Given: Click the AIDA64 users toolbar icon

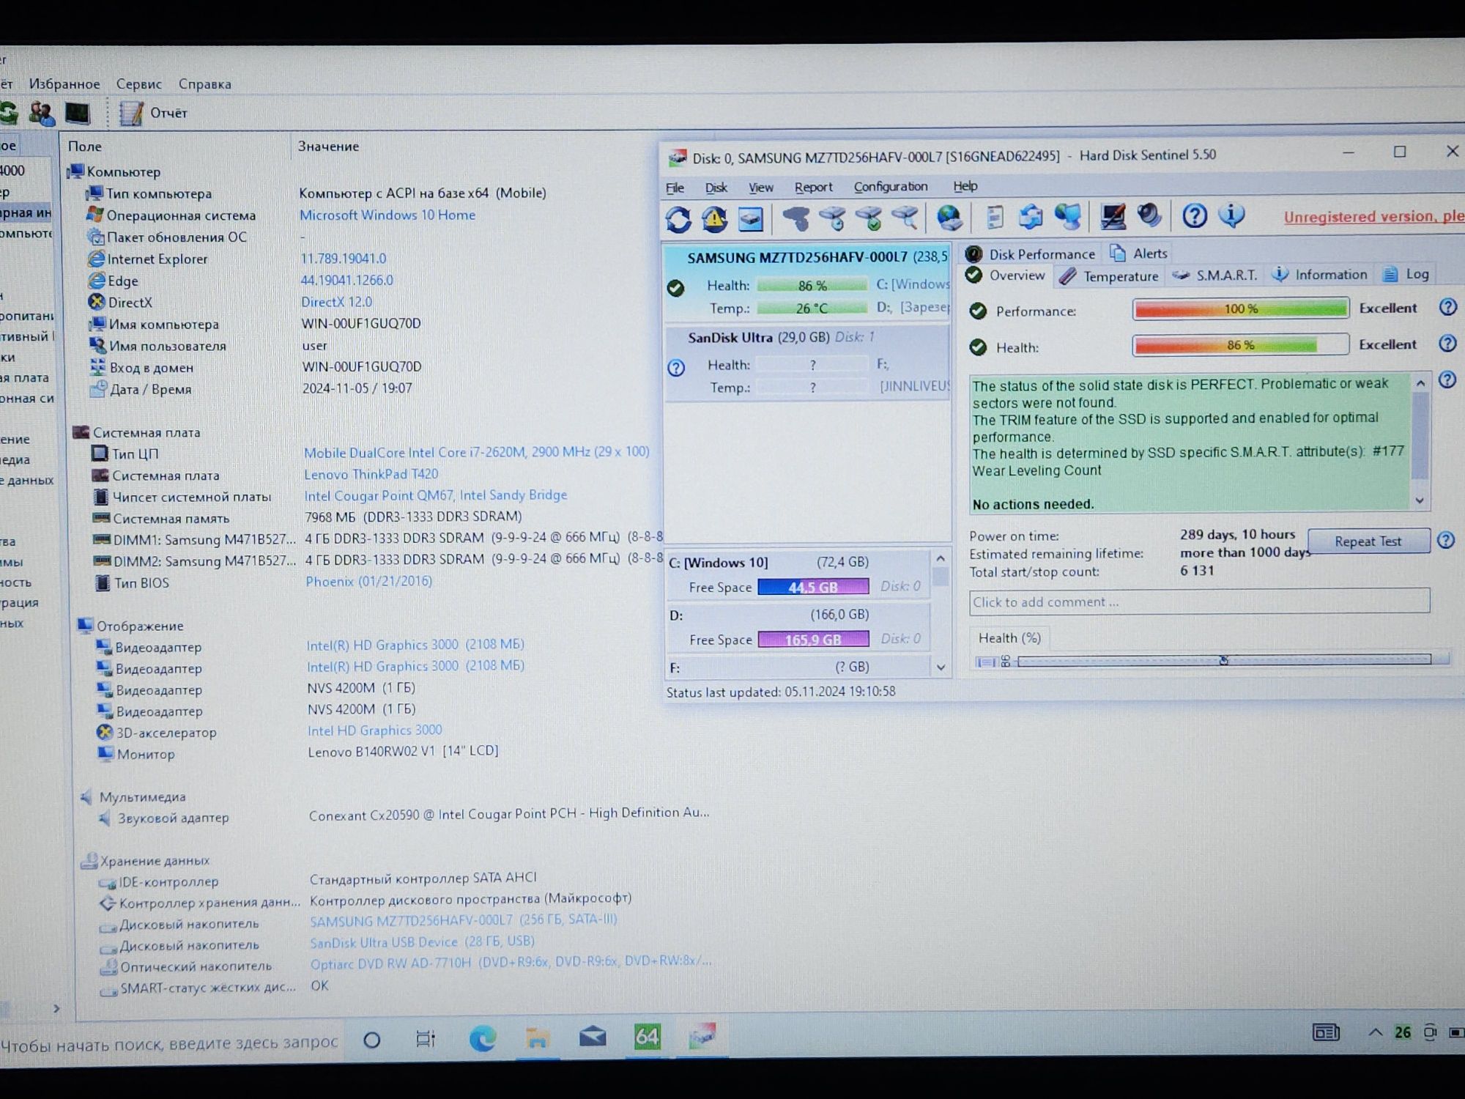Looking at the screenshot, I should point(42,113).
